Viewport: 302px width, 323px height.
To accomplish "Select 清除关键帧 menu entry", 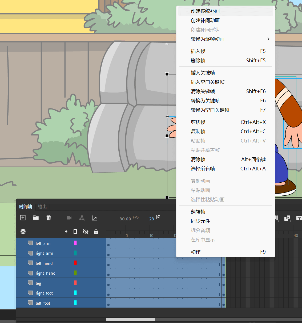I will (226, 91).
